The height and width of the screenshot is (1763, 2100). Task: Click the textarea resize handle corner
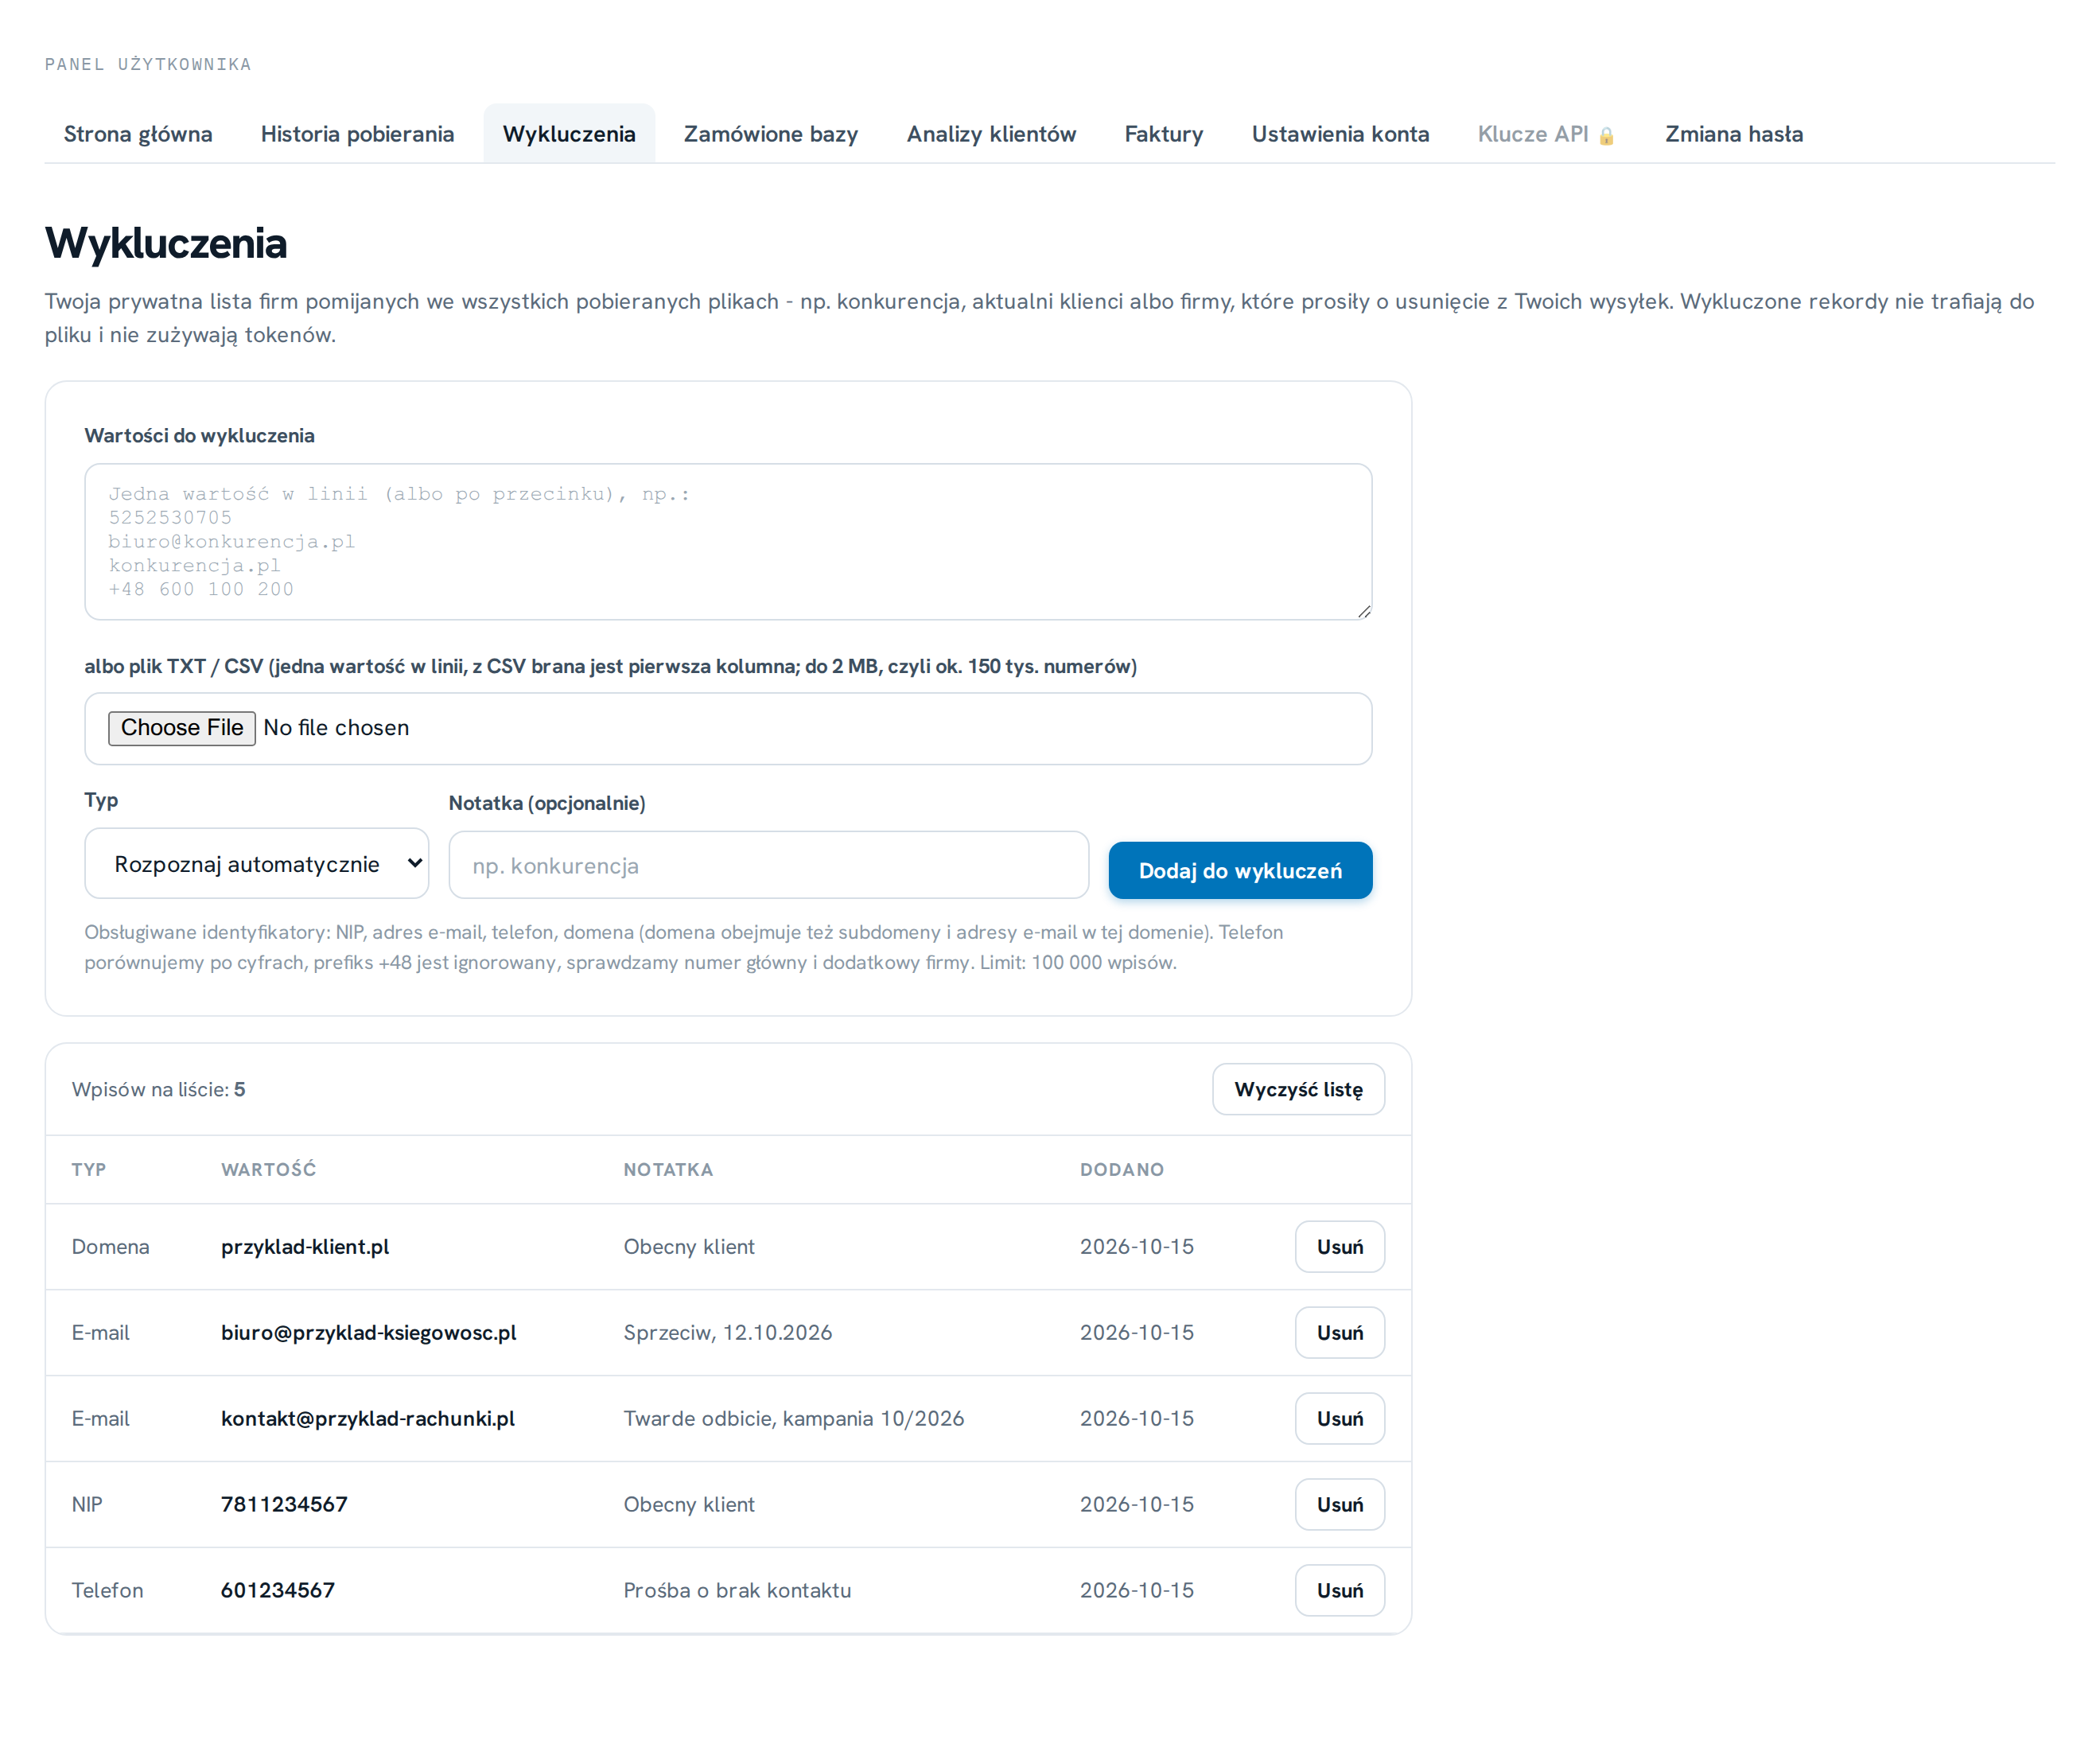1364,611
